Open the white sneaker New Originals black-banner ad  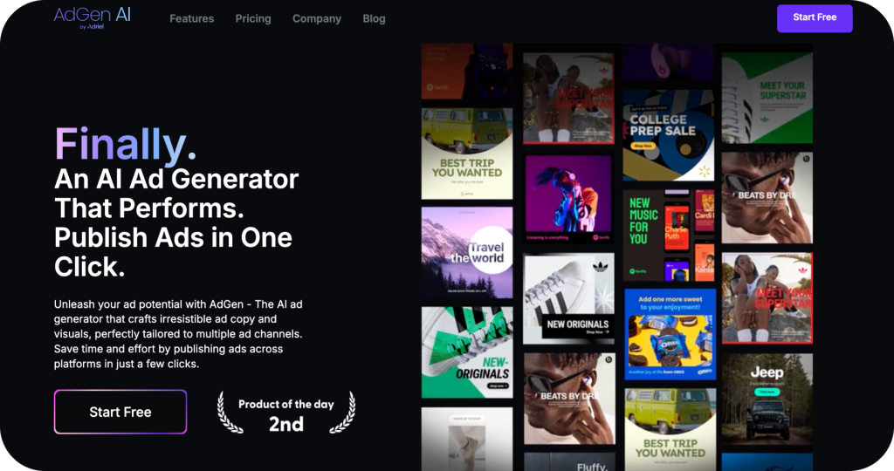point(568,298)
